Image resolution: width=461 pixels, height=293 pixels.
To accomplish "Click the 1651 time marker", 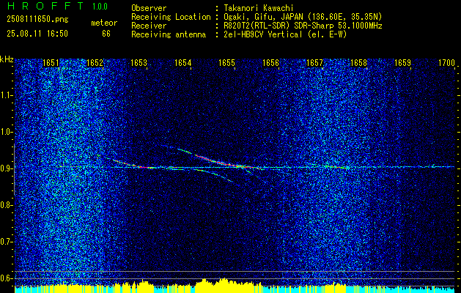I will pyautogui.click(x=51, y=62).
